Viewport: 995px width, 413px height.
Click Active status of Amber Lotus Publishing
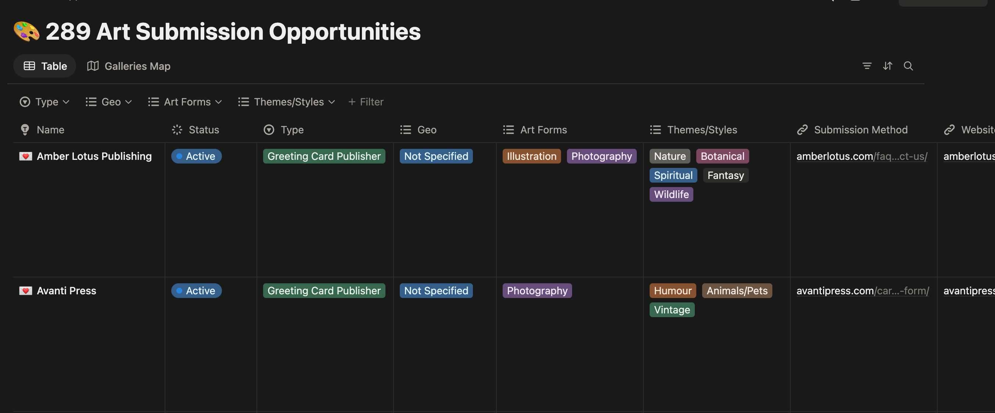point(196,156)
